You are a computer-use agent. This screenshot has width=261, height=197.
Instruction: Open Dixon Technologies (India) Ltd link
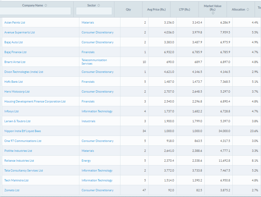[x=24, y=72]
